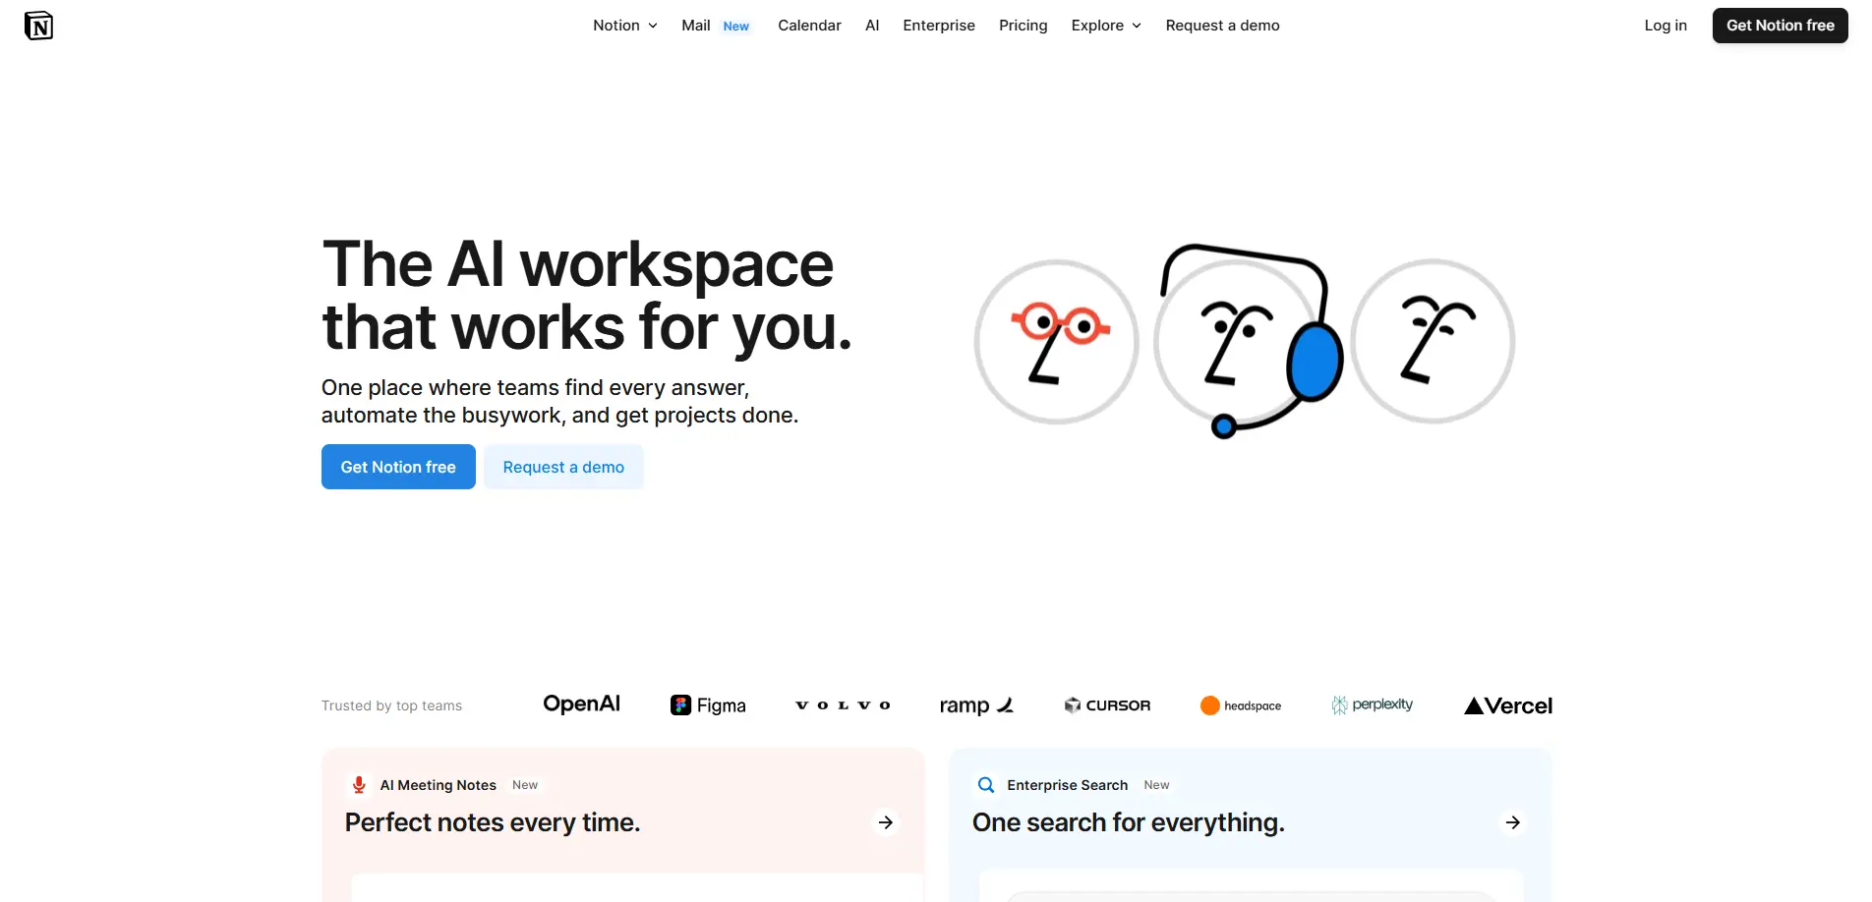The width and height of the screenshot is (1872, 902).
Task: Click the 'Trusted by top teams' text
Action: pos(391,705)
